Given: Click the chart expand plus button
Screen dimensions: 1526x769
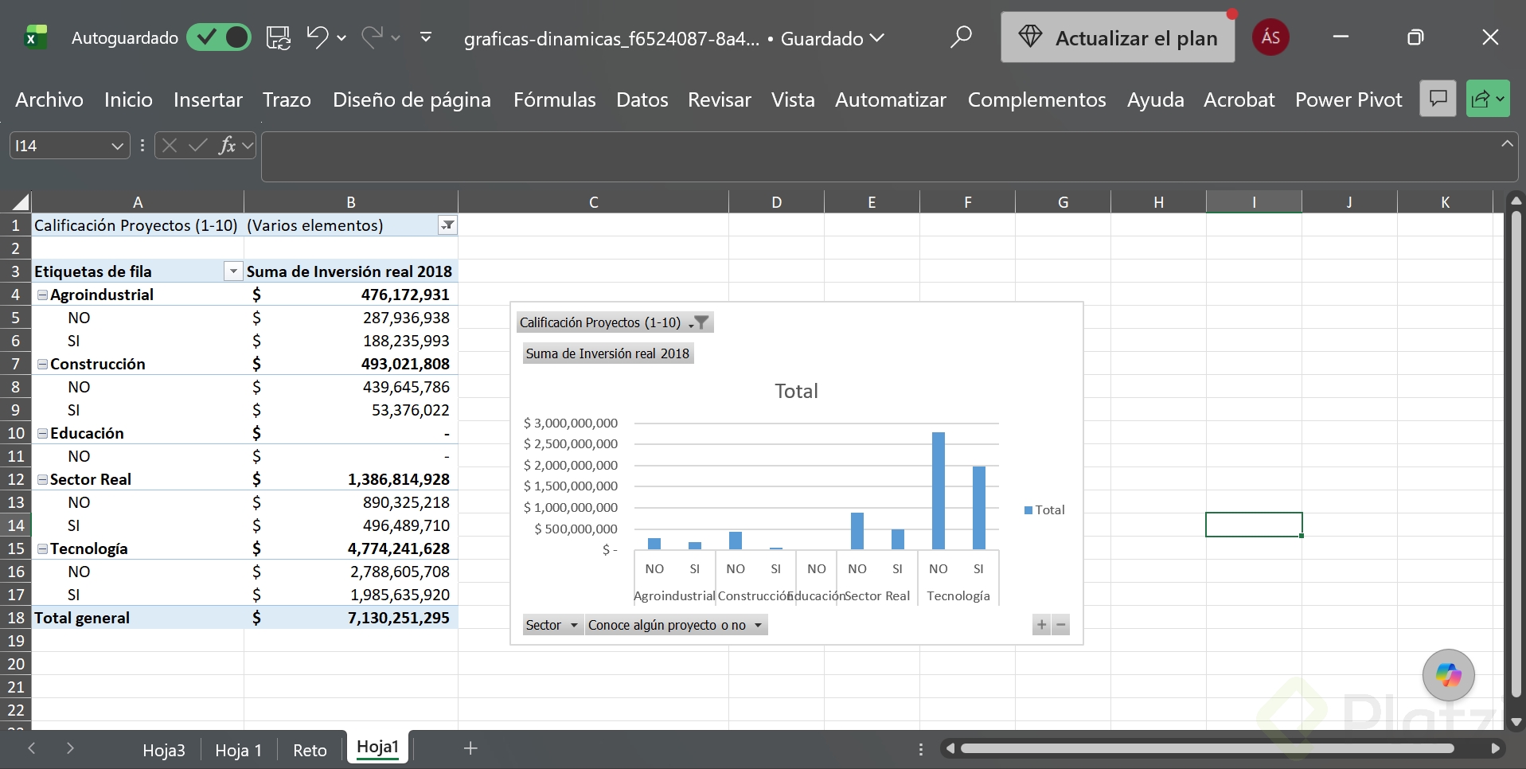Looking at the screenshot, I should [x=1041, y=625].
